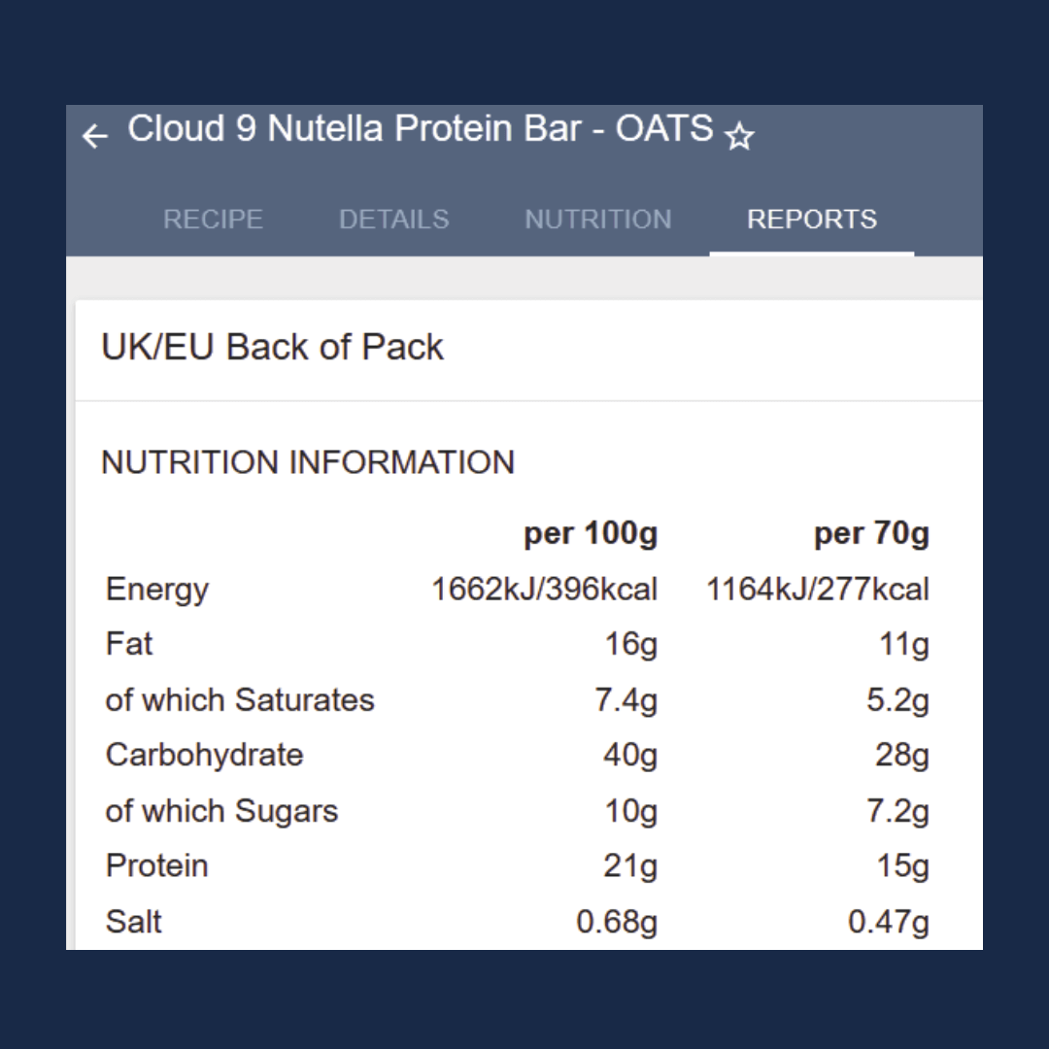Select the 'of which Saturates' label

(x=240, y=699)
